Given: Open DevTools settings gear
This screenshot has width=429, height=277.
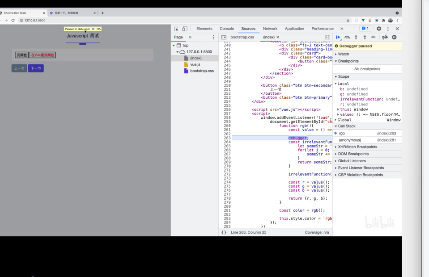Looking at the screenshot, I should pos(378,29).
